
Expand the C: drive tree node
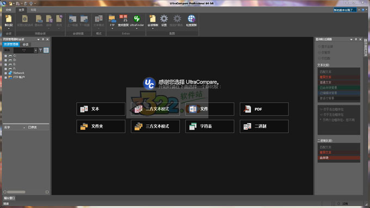(5, 56)
